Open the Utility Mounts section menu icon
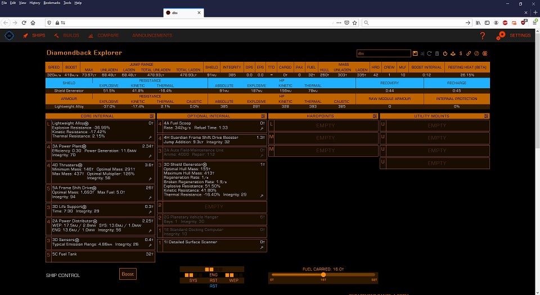The width and height of the screenshot is (540, 295). click(486, 116)
